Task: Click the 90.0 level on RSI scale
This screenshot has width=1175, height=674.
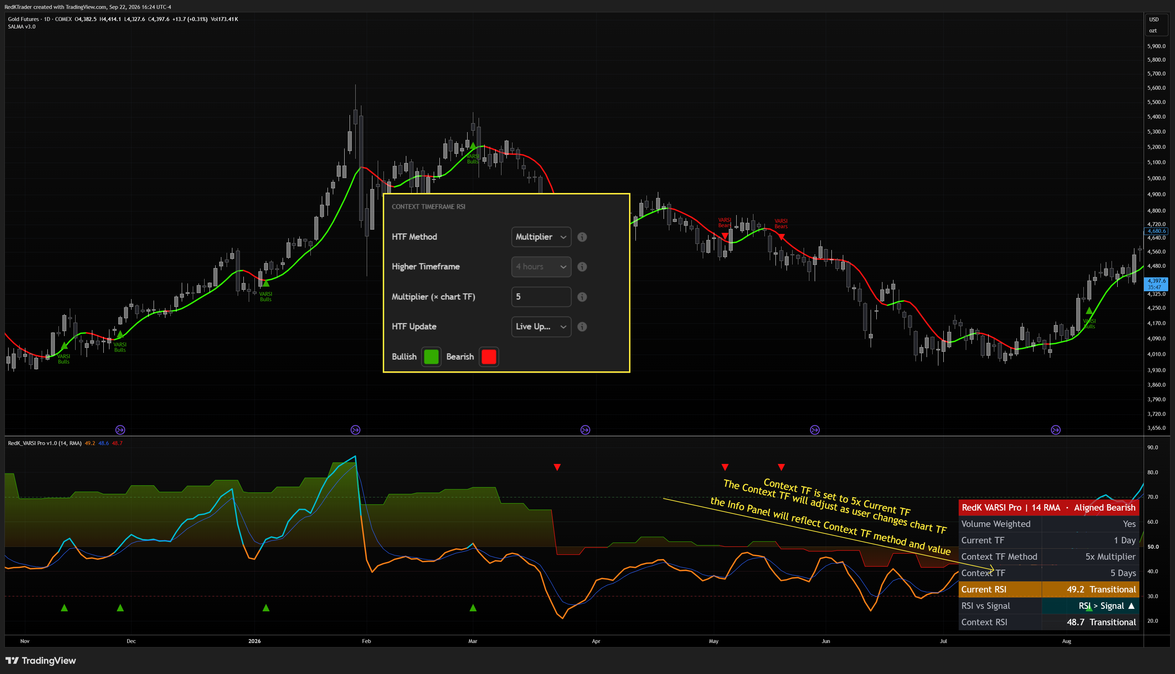Action: coord(1152,448)
